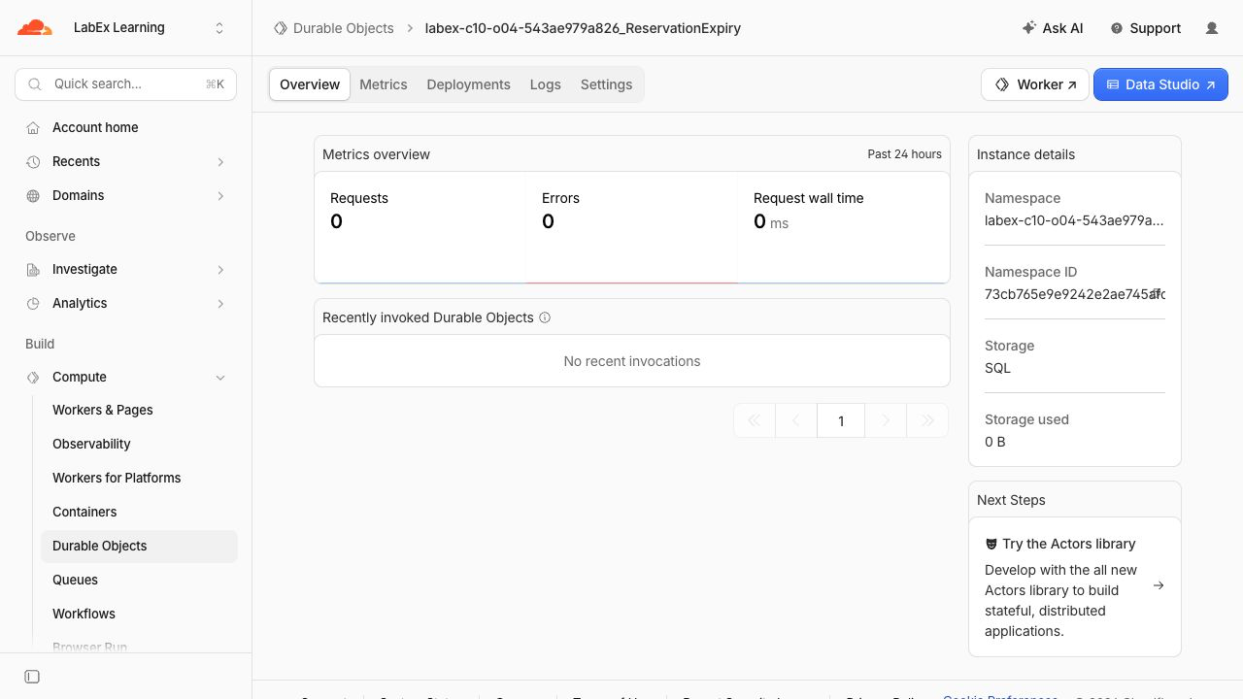Click the Analytics chart icon

coord(33,304)
